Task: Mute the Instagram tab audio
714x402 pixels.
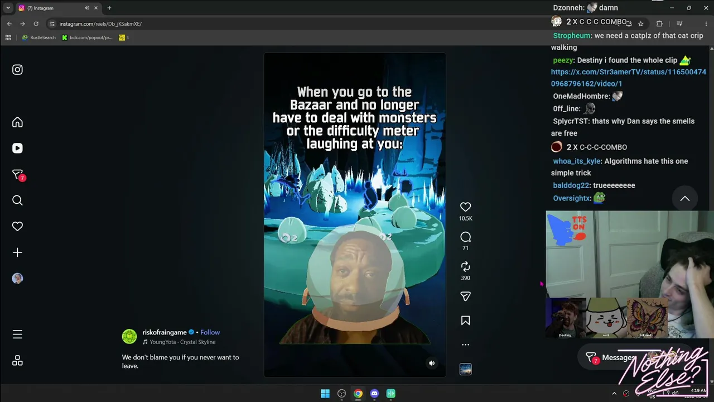Action: tap(87, 8)
